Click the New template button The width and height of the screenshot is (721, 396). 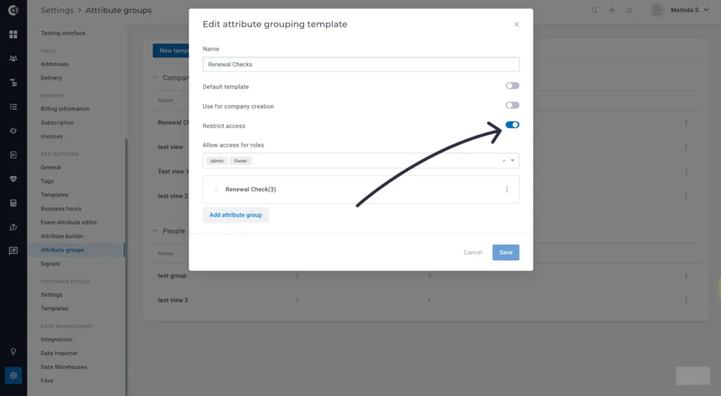pos(170,51)
